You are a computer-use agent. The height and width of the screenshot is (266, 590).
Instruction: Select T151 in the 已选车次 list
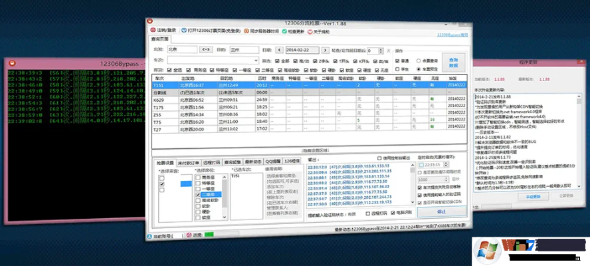coord(235,176)
